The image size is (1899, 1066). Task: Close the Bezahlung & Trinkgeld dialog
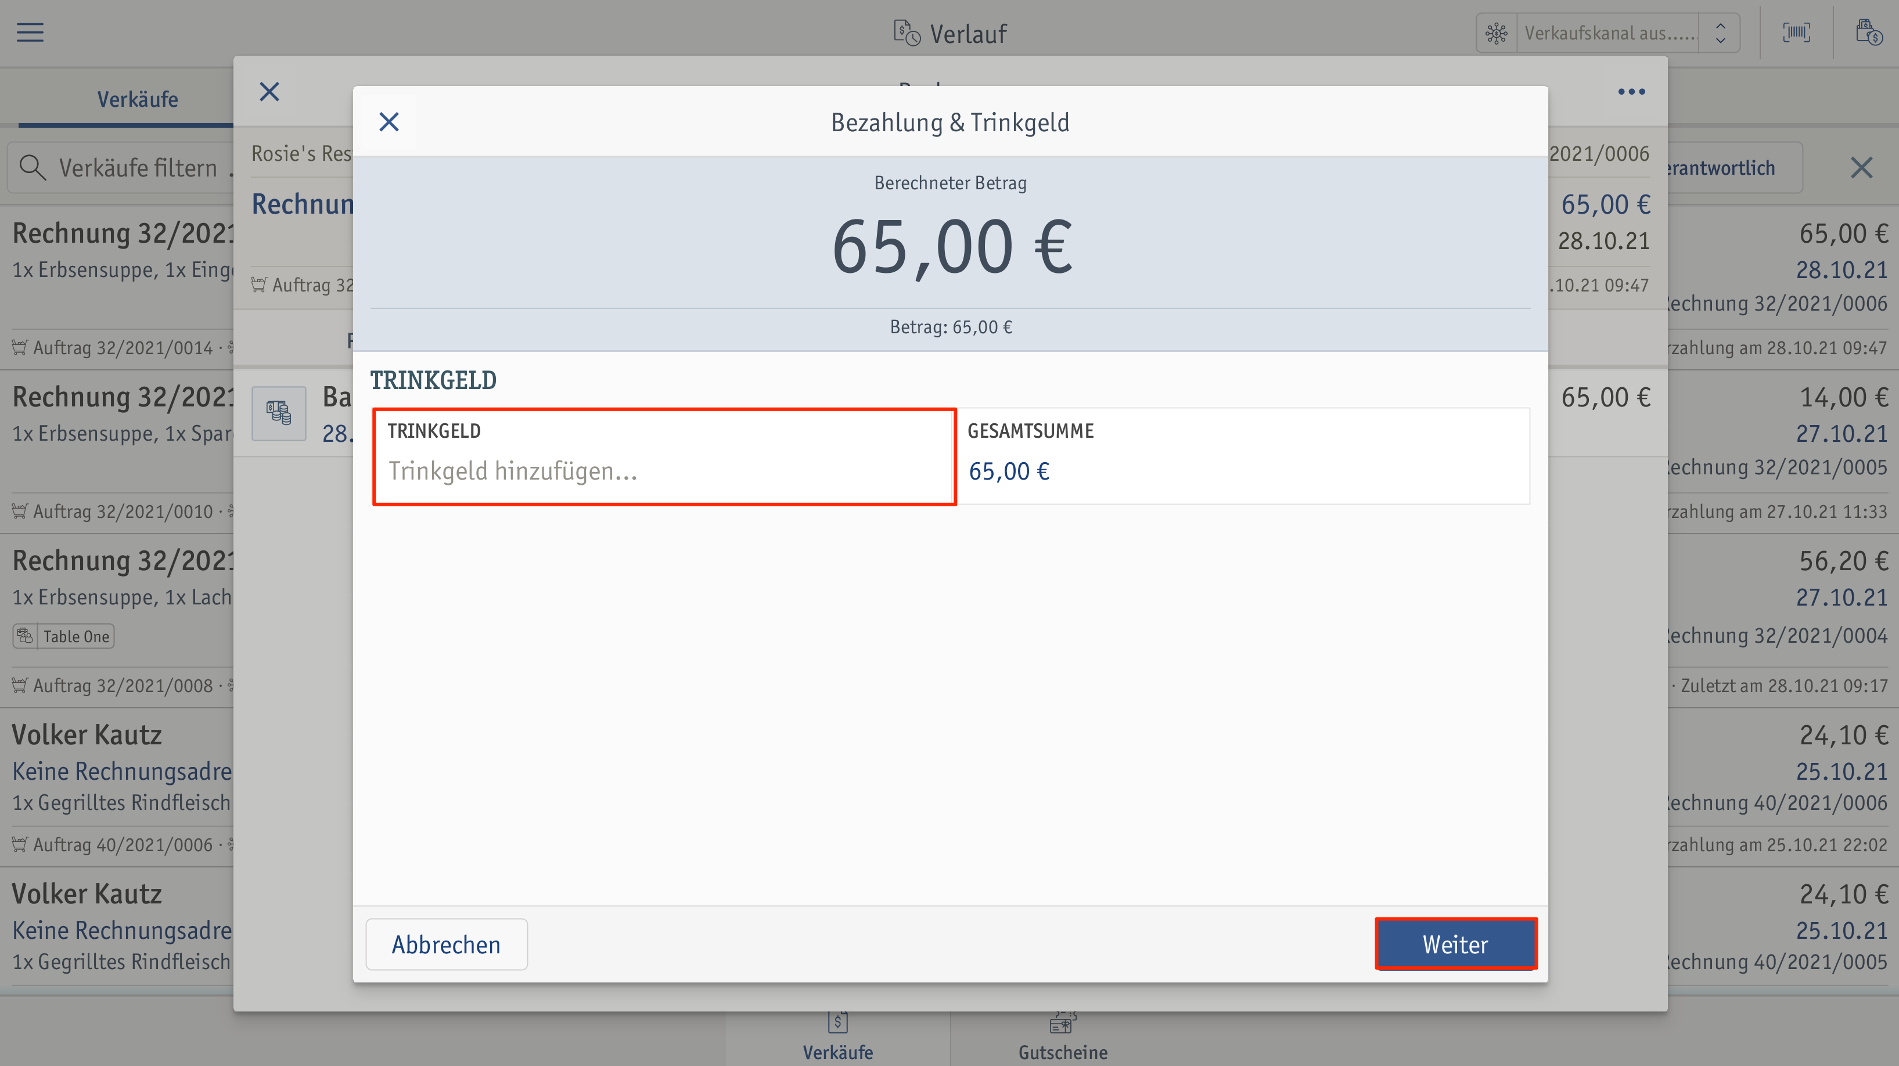(x=389, y=122)
